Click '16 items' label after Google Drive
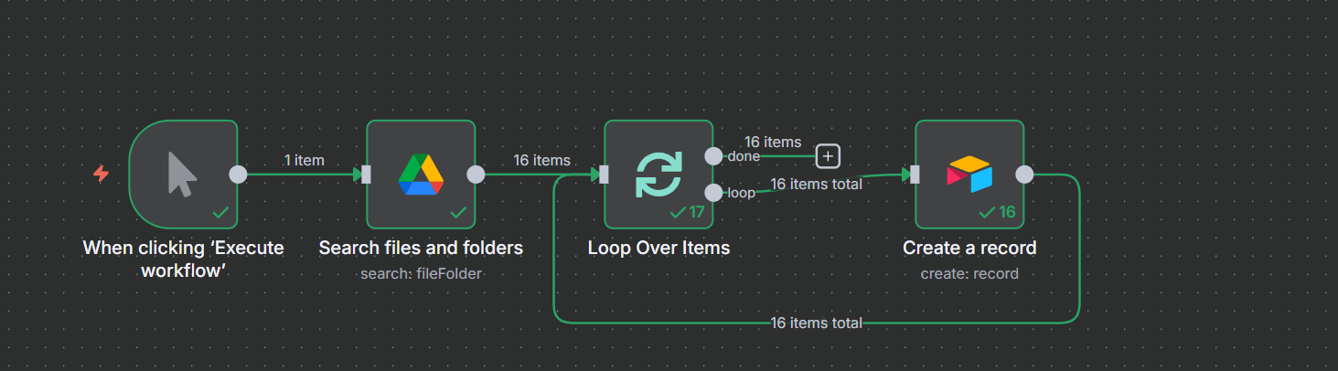The width and height of the screenshot is (1338, 371). pos(542,160)
